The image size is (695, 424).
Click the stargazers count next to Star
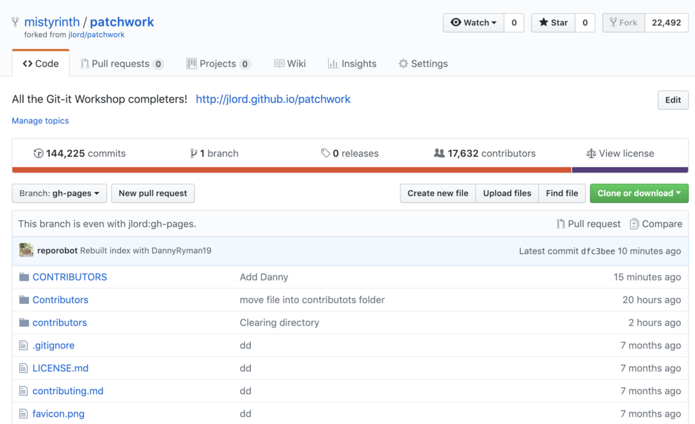tap(585, 22)
